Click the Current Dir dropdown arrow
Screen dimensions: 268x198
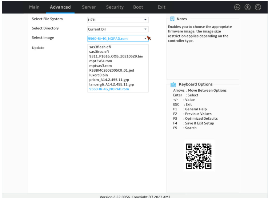[x=145, y=29]
